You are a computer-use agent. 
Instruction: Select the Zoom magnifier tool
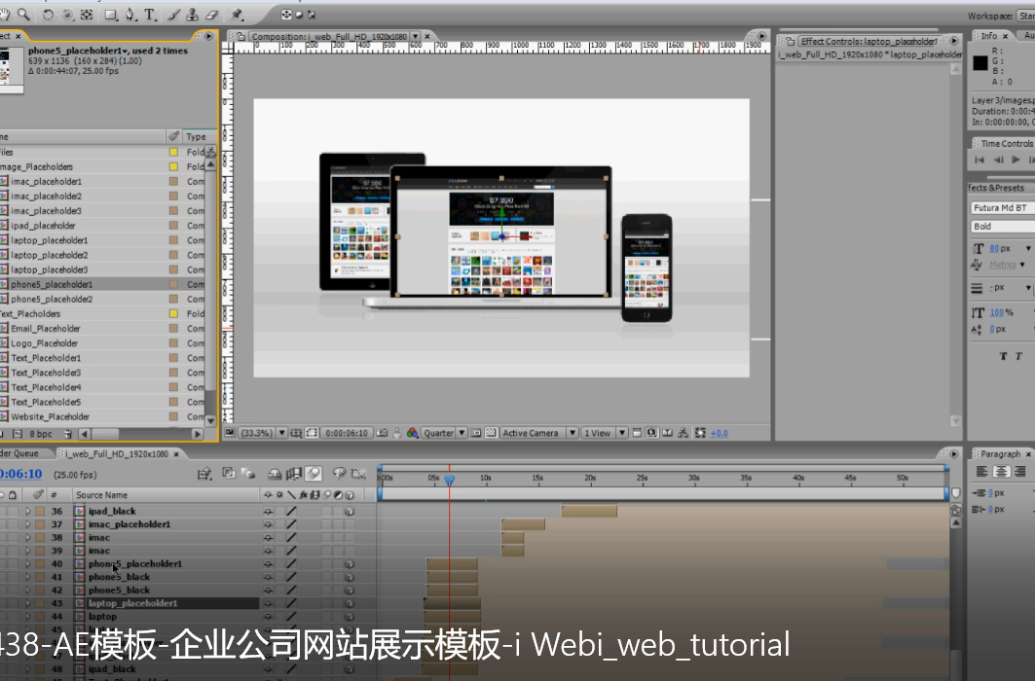pyautogui.click(x=23, y=14)
